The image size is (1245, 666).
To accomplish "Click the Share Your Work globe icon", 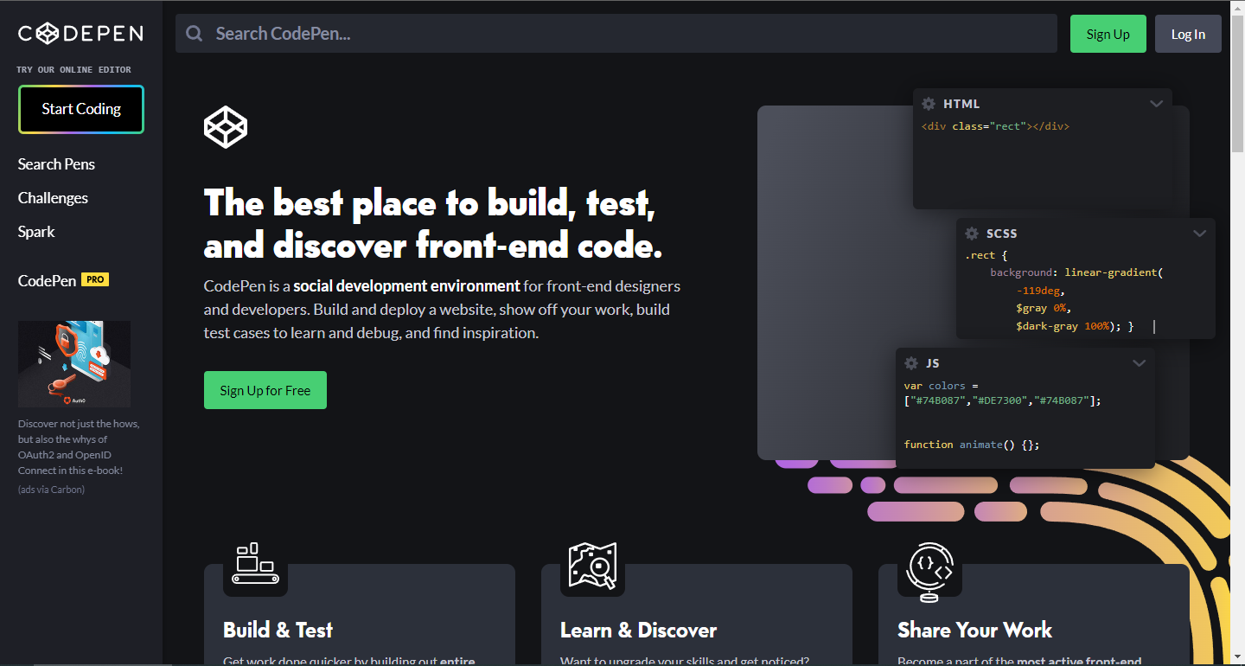I will tap(929, 571).
